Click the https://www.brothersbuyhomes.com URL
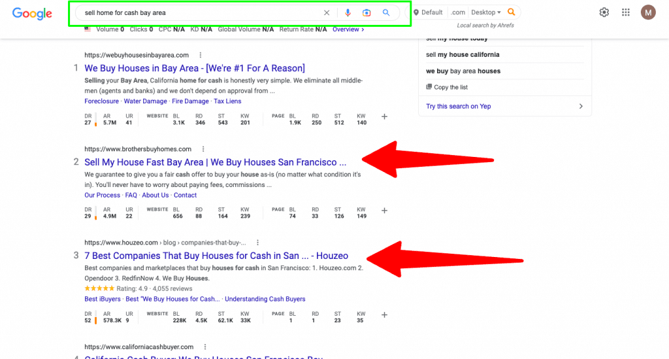The height and width of the screenshot is (359, 669). pos(138,149)
